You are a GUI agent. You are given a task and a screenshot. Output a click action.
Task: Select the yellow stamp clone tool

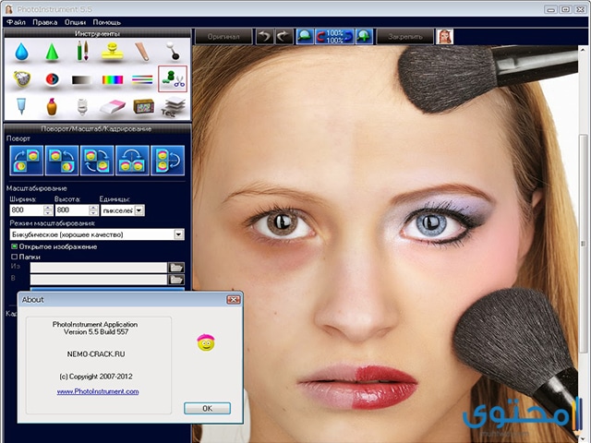(x=113, y=52)
